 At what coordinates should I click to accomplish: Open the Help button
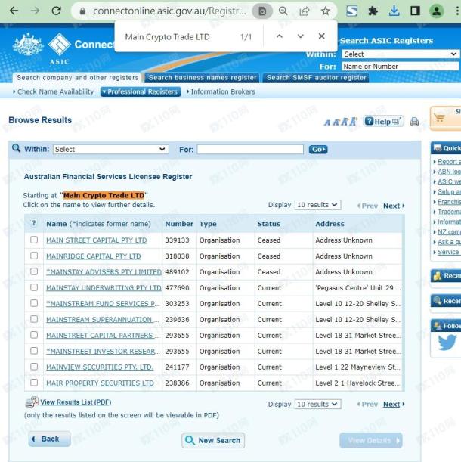coord(383,122)
